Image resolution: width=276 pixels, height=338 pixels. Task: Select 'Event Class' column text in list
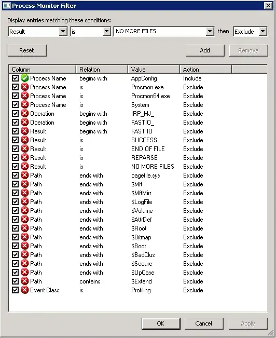(x=45, y=290)
